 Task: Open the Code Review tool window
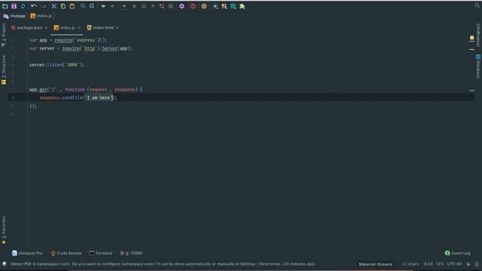tap(66, 253)
